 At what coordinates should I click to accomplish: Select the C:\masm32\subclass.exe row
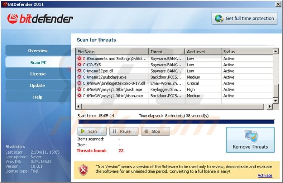(x=174, y=77)
